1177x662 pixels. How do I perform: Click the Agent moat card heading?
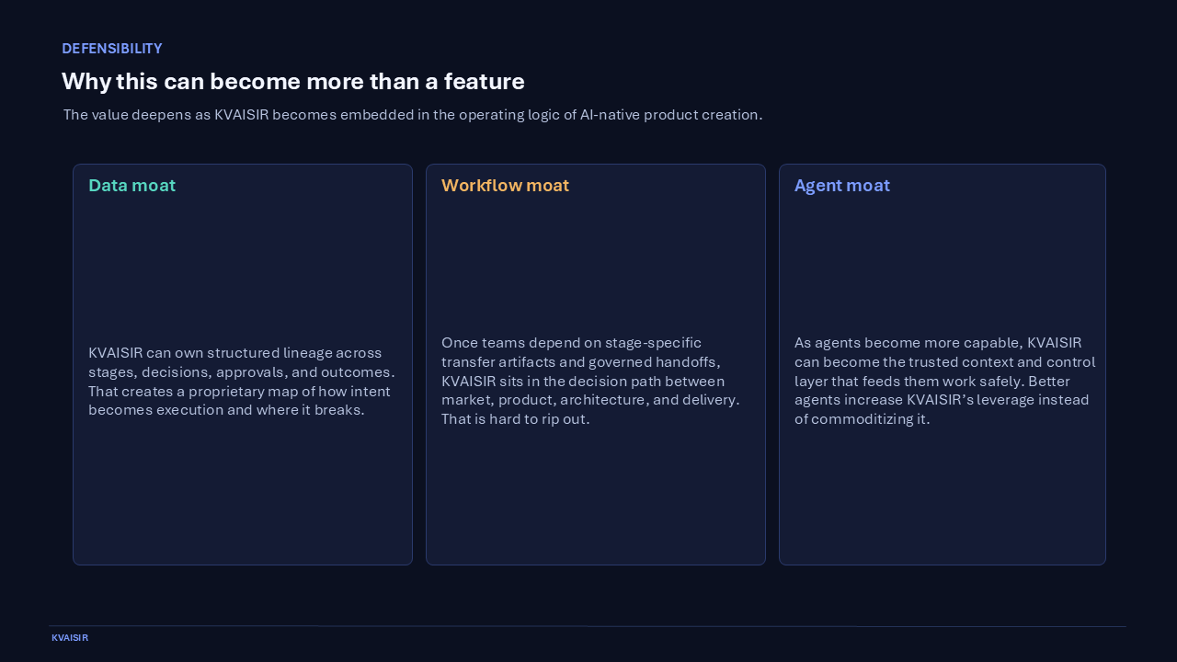click(x=841, y=185)
